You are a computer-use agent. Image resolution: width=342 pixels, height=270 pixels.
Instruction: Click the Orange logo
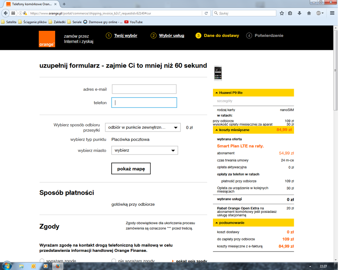[x=47, y=39]
